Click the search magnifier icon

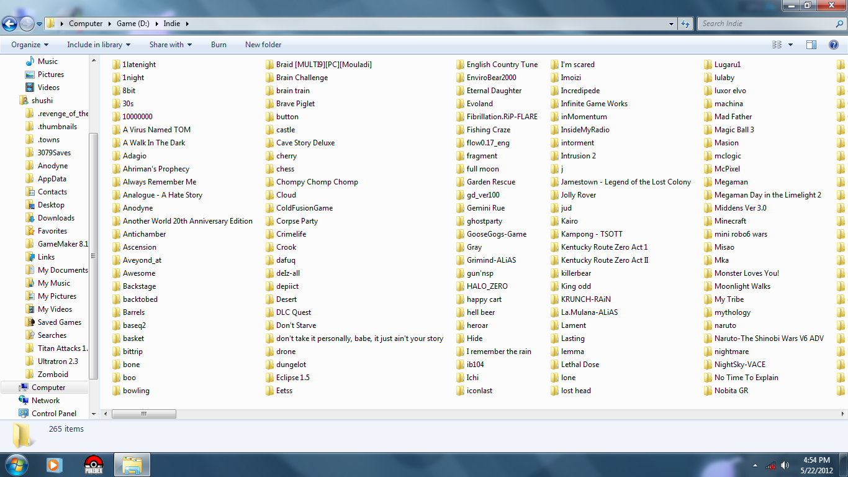coord(839,24)
